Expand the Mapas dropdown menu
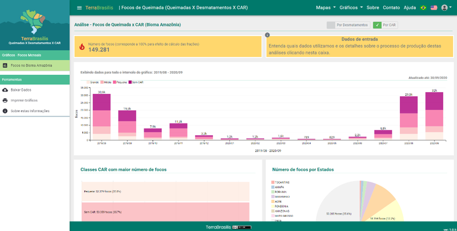 [325, 8]
